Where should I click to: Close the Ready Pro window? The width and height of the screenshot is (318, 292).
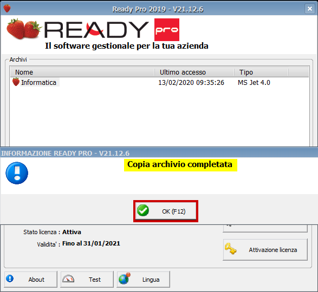(310, 9)
